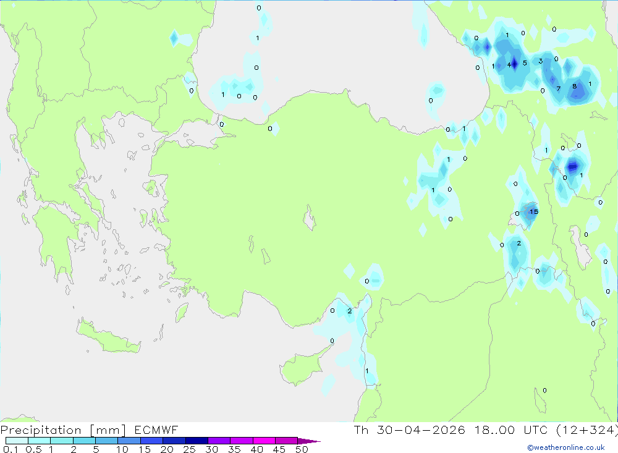Click the '10' legend scale label
Screen dimensions: 618x453
coord(122,449)
